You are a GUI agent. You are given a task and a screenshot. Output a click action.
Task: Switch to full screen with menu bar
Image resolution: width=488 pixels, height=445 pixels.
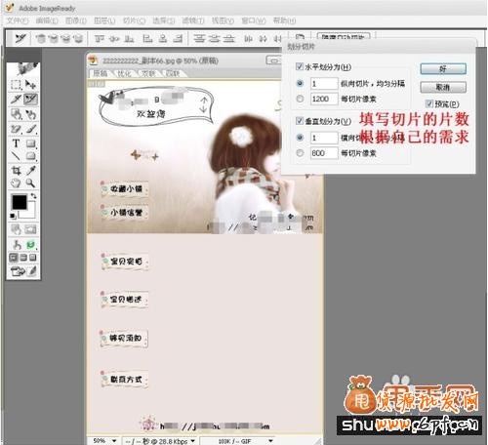click(23, 258)
